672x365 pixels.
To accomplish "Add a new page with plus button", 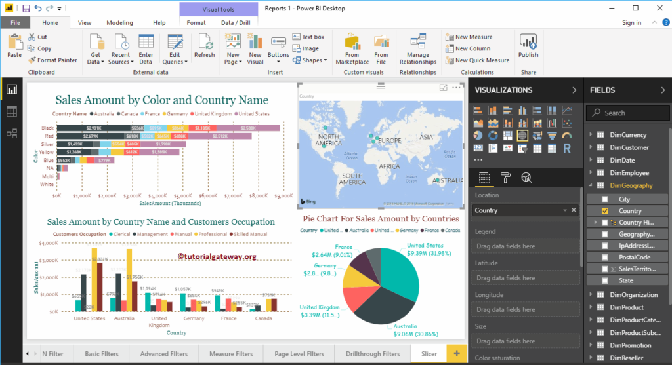I will click(457, 353).
